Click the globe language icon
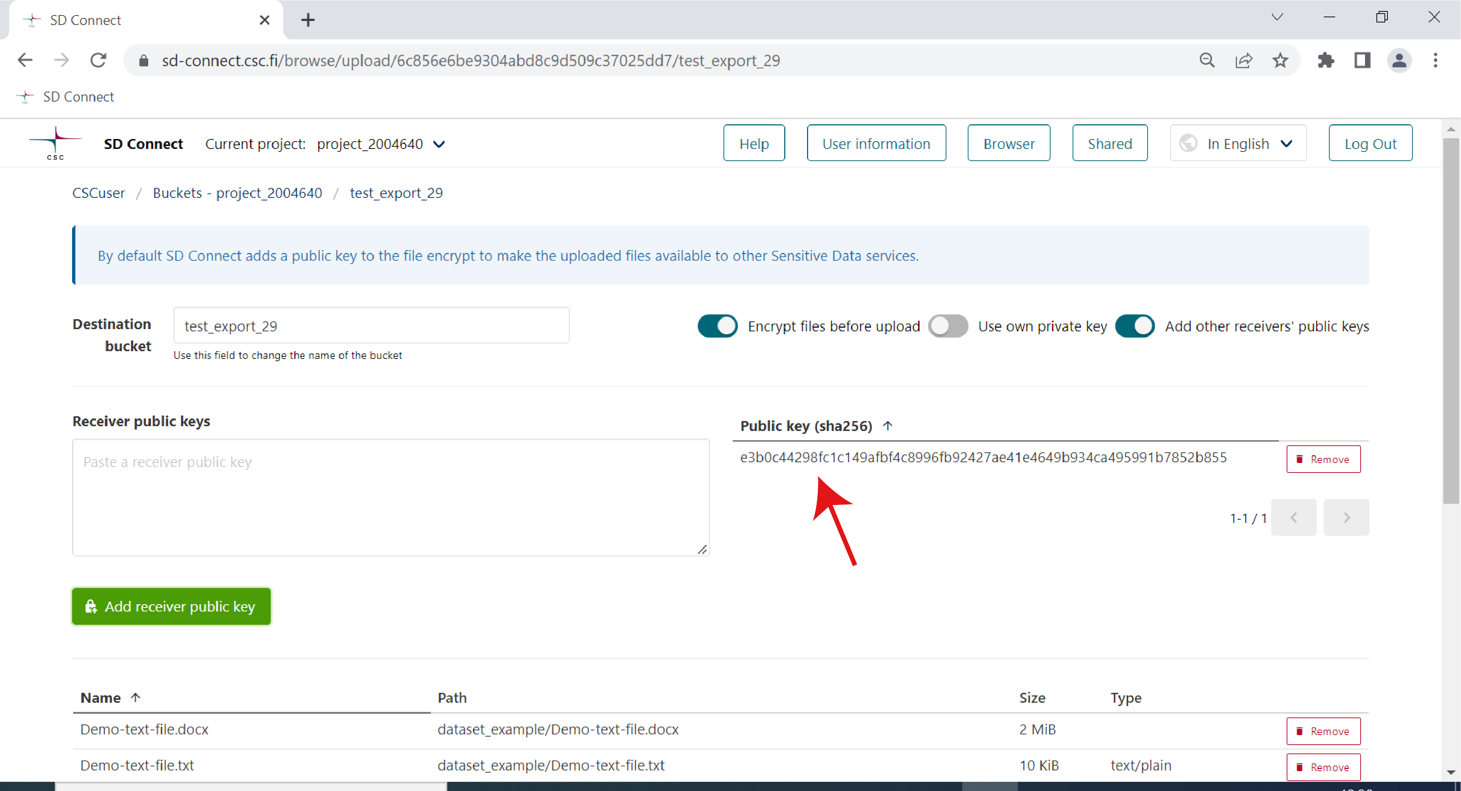 click(x=1188, y=143)
